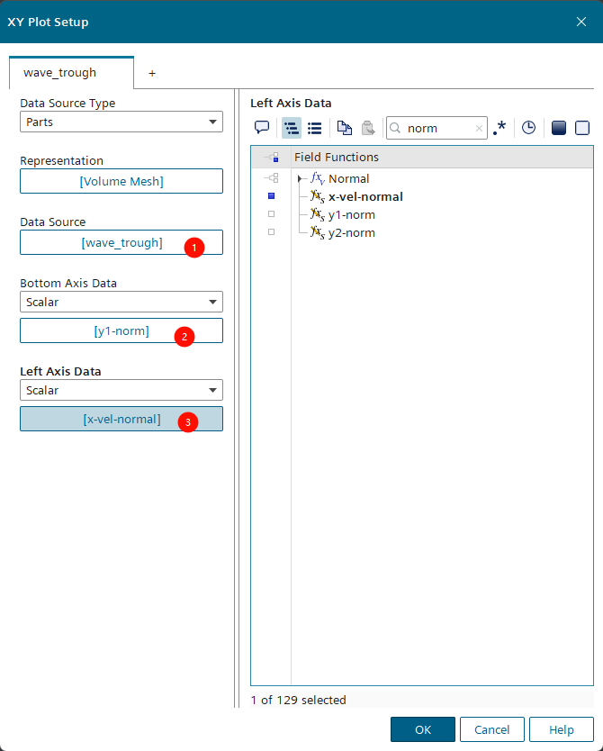Switch to flat list view mode
603x751 pixels.
(x=315, y=128)
